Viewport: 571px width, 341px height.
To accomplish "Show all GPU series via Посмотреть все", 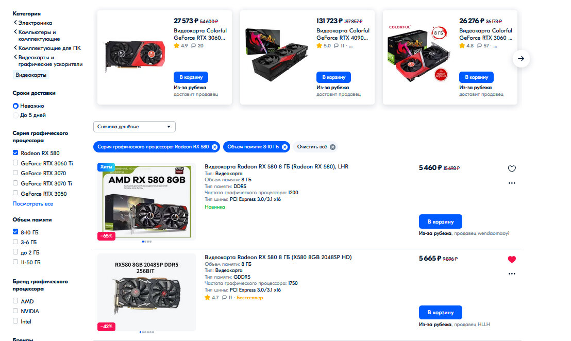I will 33,204.
